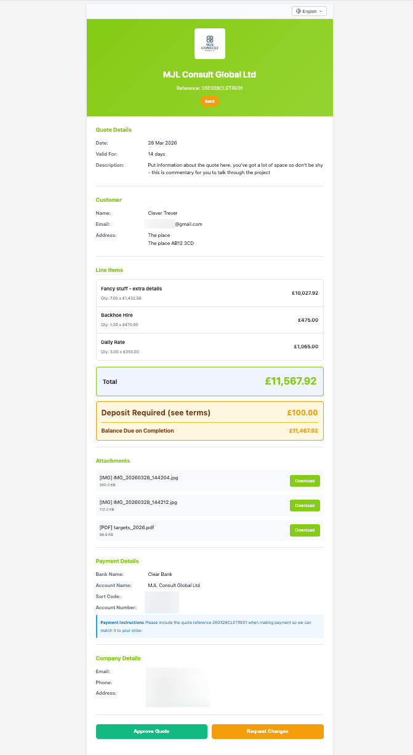Image resolution: width=413 pixels, height=755 pixels.
Task: Request changes to the quote
Action: 267,732
